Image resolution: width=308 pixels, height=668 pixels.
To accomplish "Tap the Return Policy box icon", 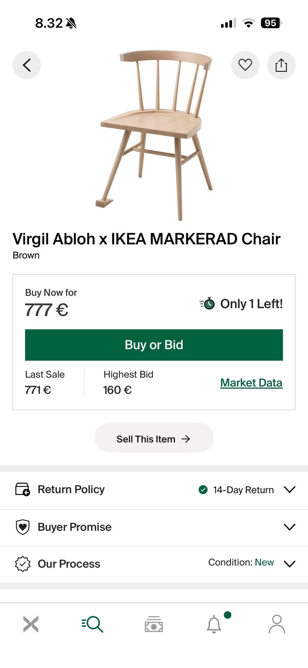I will [22, 490].
